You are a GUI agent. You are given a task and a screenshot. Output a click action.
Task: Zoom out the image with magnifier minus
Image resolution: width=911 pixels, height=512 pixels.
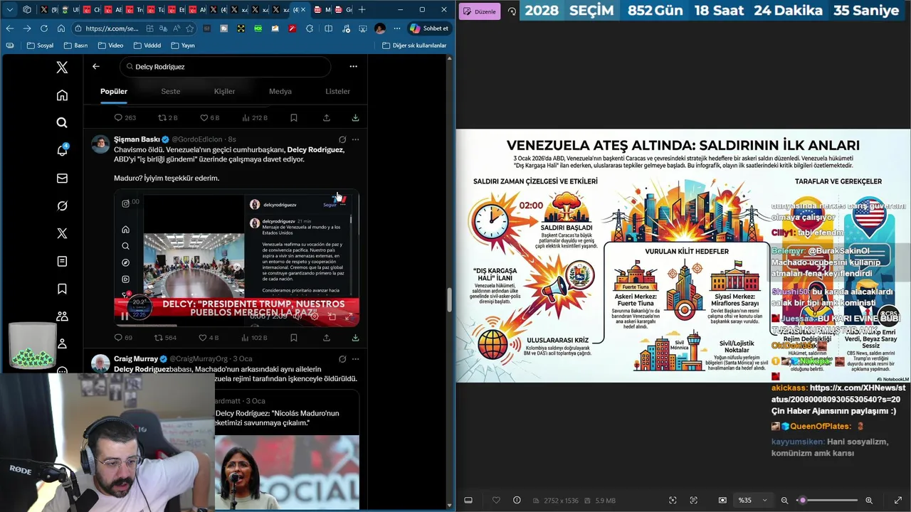coord(784,501)
